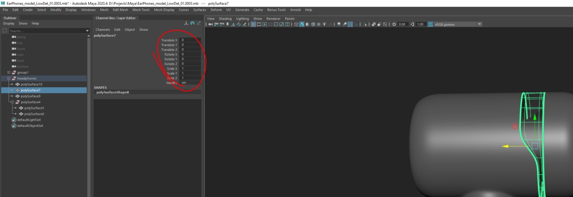Screen dimensions: 573x197
Task: Click the textured checker display icon
Action: coord(319,24)
